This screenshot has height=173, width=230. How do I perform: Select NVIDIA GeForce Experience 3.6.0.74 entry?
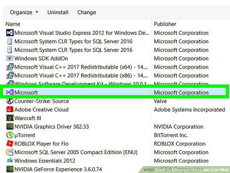[x=58, y=169]
